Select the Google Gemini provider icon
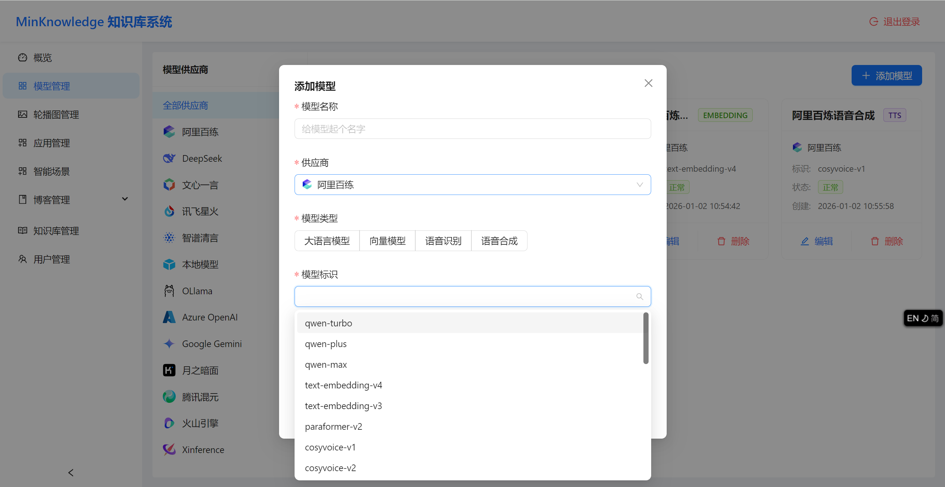The height and width of the screenshot is (487, 945). (x=169, y=343)
